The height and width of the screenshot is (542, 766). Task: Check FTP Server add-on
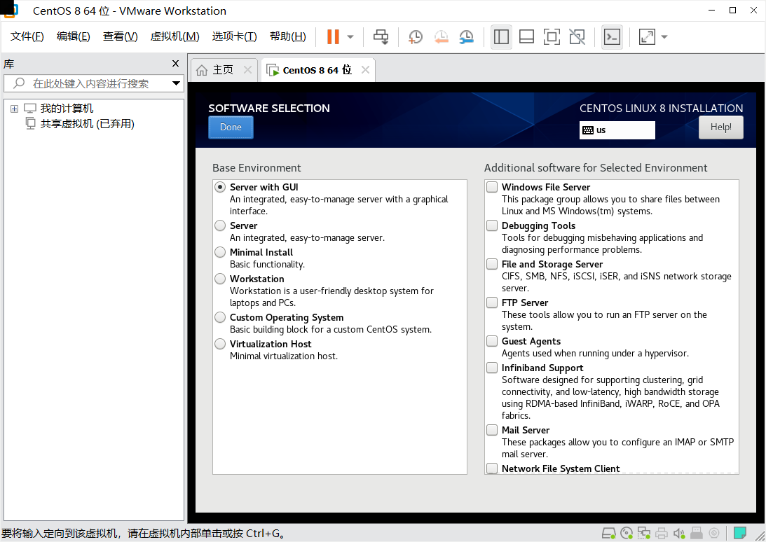tap(492, 303)
